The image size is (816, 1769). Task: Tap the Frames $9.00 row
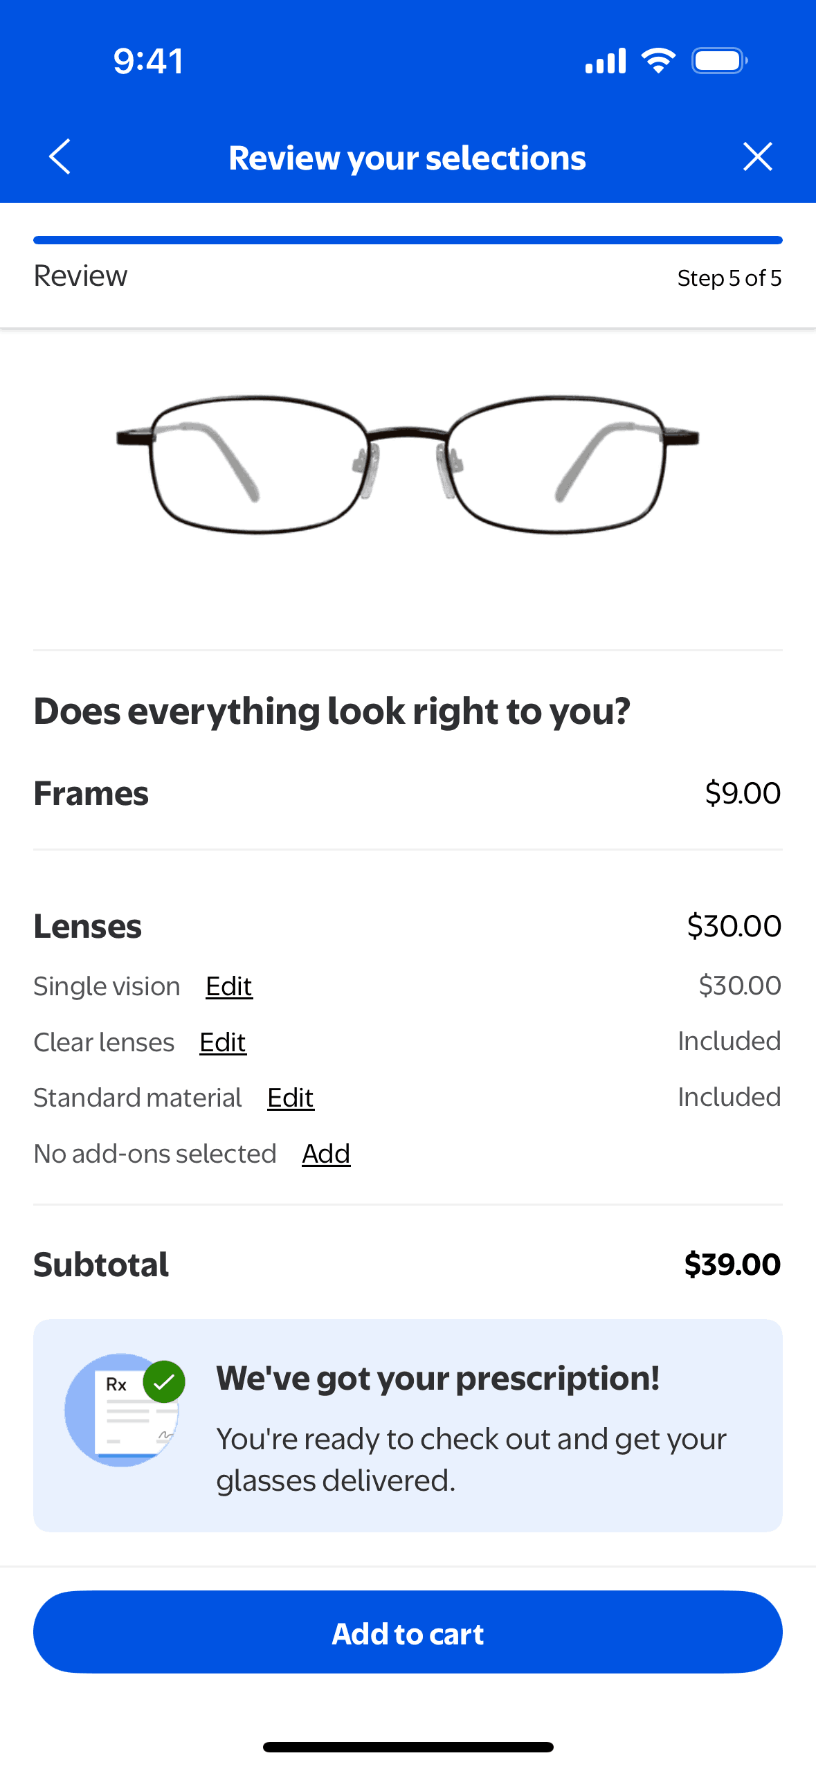point(408,793)
